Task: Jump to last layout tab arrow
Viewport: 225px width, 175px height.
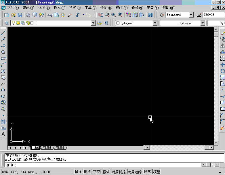Action: pyautogui.click(x=26, y=148)
